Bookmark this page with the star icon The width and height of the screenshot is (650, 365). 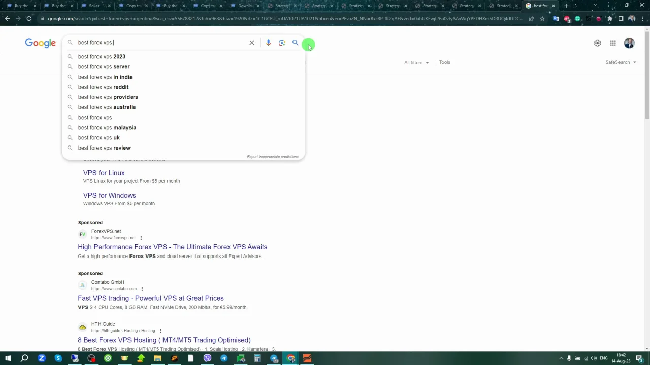point(542,19)
